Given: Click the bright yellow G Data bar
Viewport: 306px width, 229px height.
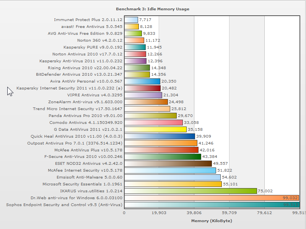Looking at the screenshot, I should pyautogui.click(x=156, y=129).
